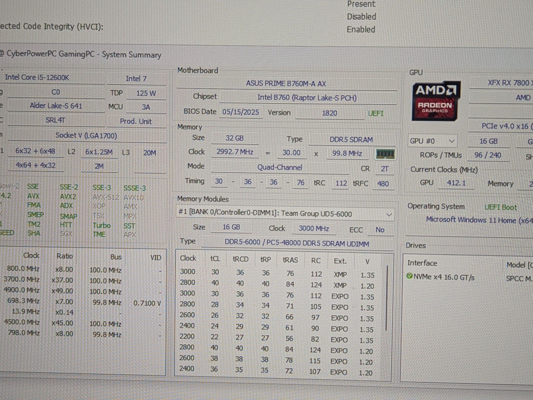Click the module clock 3000 MHz field
This screenshot has height=400, width=533.
[314, 229]
